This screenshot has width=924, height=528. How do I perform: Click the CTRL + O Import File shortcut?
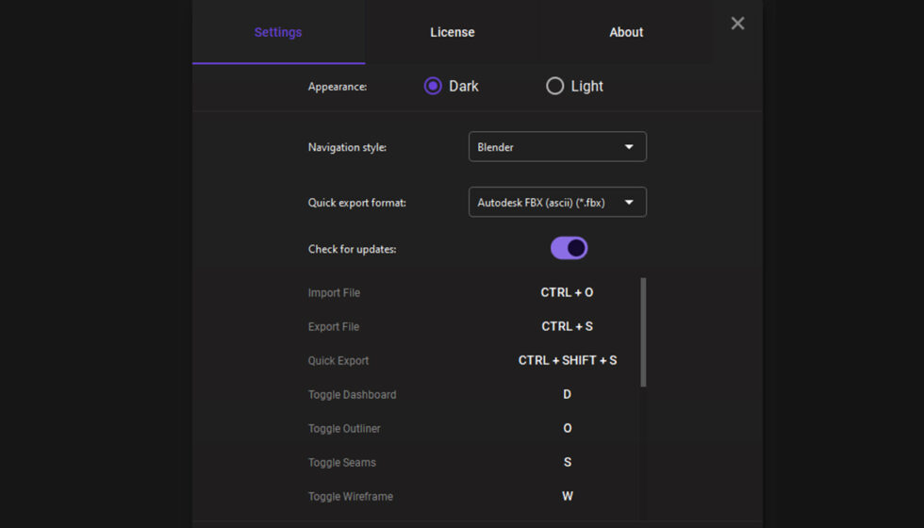pyautogui.click(x=567, y=292)
